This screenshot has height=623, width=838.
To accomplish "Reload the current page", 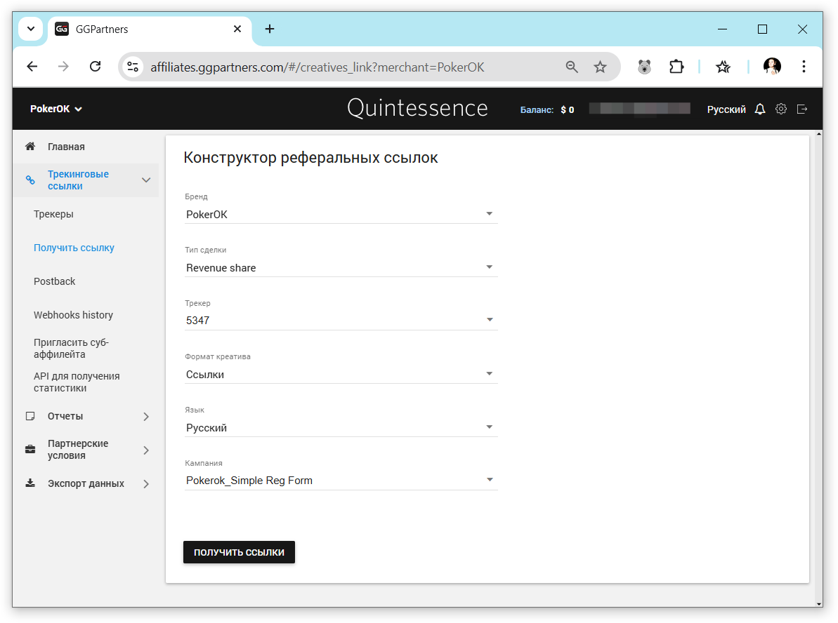I will click(95, 67).
